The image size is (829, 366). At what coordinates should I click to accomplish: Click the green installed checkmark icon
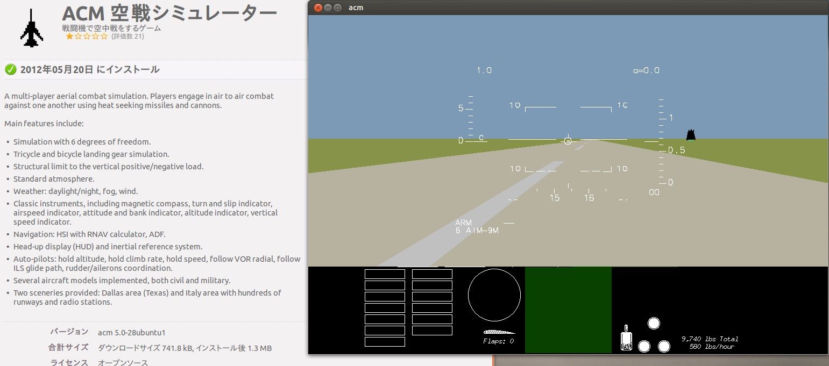[10, 69]
